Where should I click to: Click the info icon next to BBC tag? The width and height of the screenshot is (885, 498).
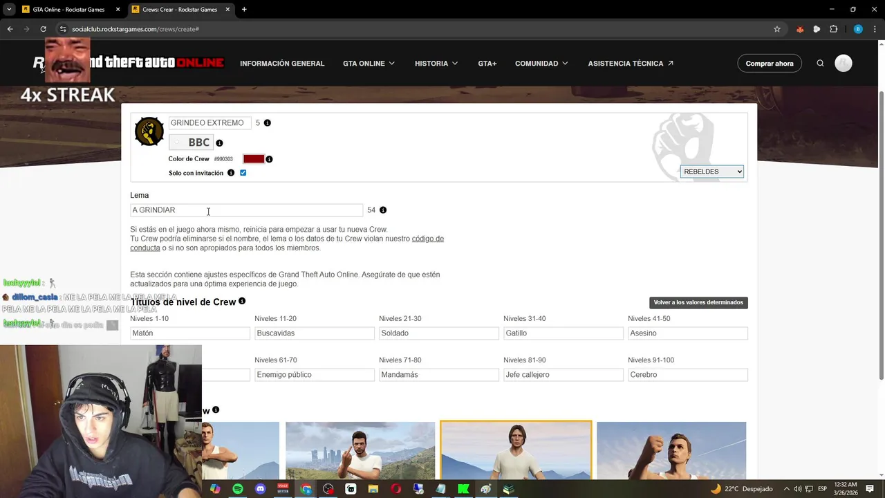219,143
